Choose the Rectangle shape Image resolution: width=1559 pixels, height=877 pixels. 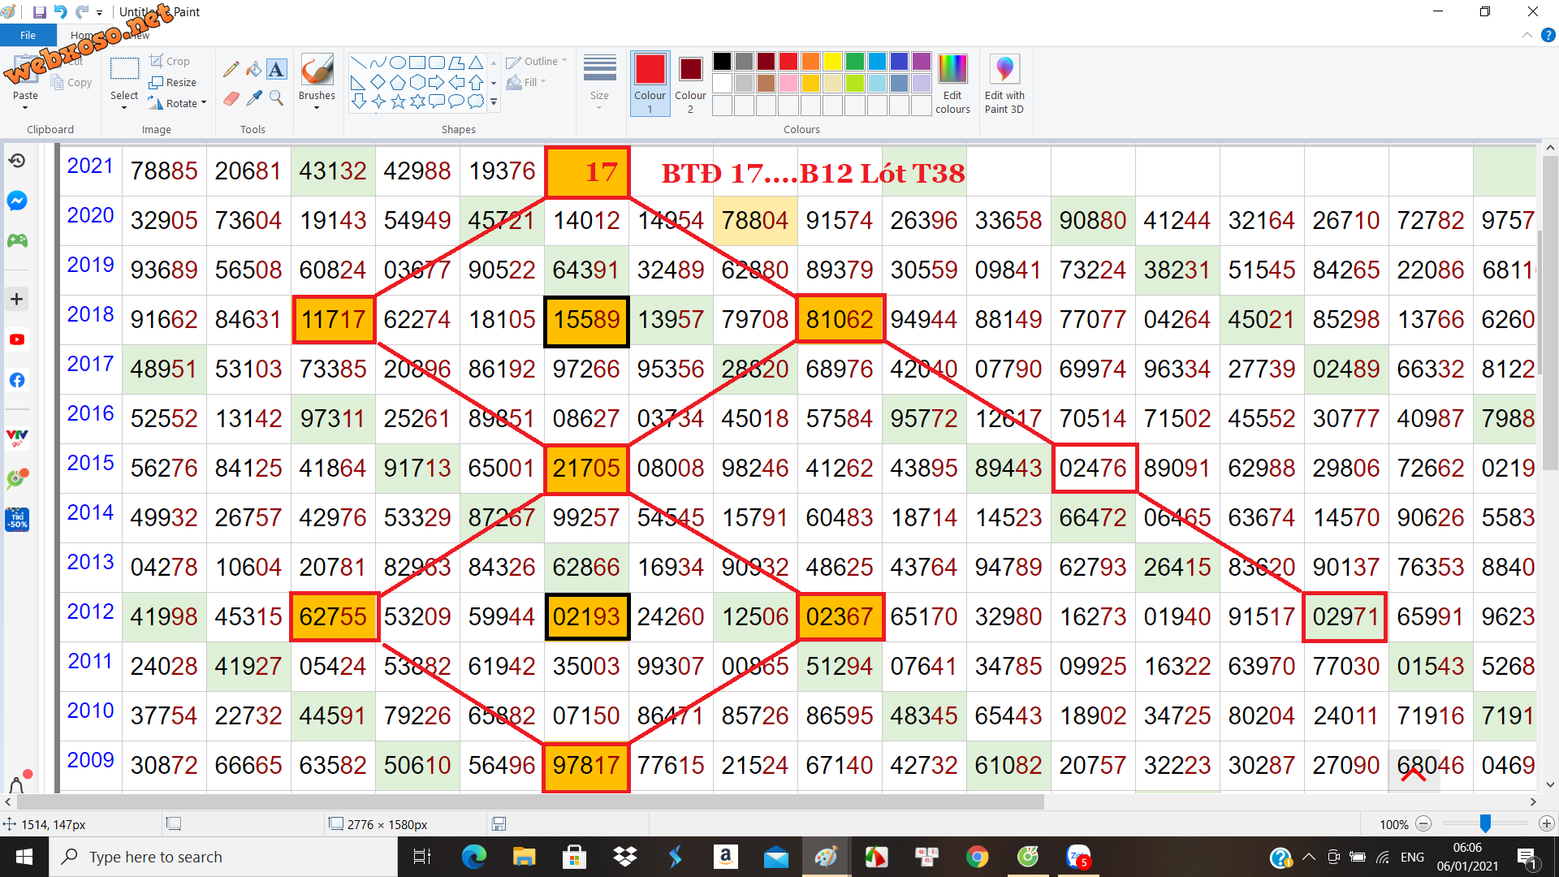pyautogui.click(x=417, y=63)
